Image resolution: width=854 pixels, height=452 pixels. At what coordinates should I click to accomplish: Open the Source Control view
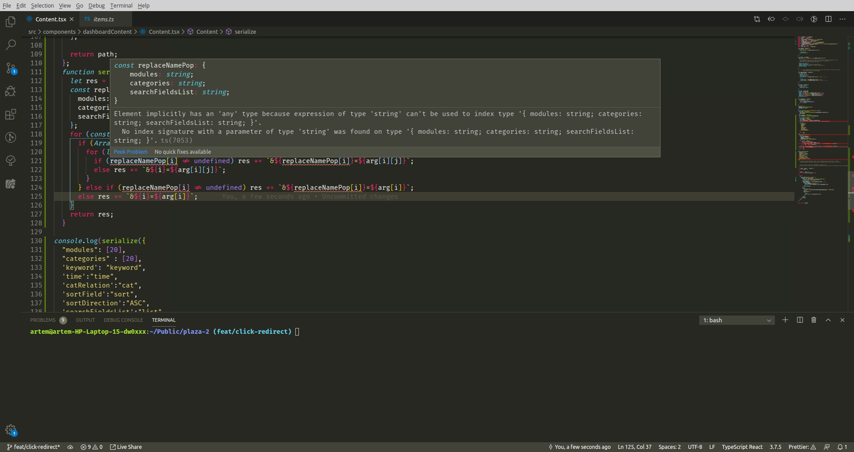click(x=11, y=68)
